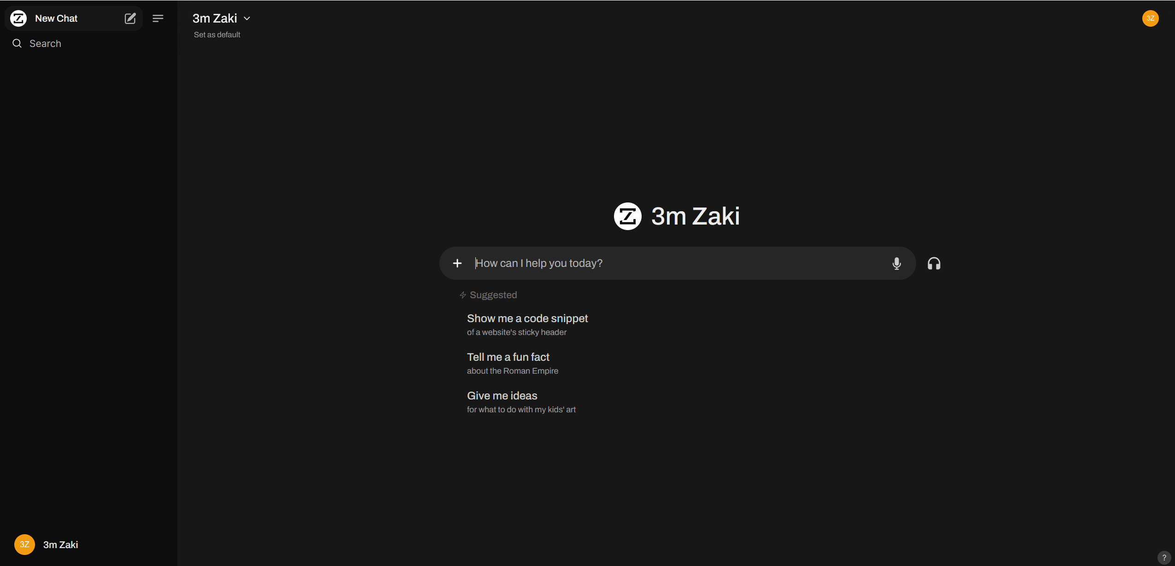Click the Set as default link
Viewport: 1175px width, 566px height.
[x=217, y=35]
